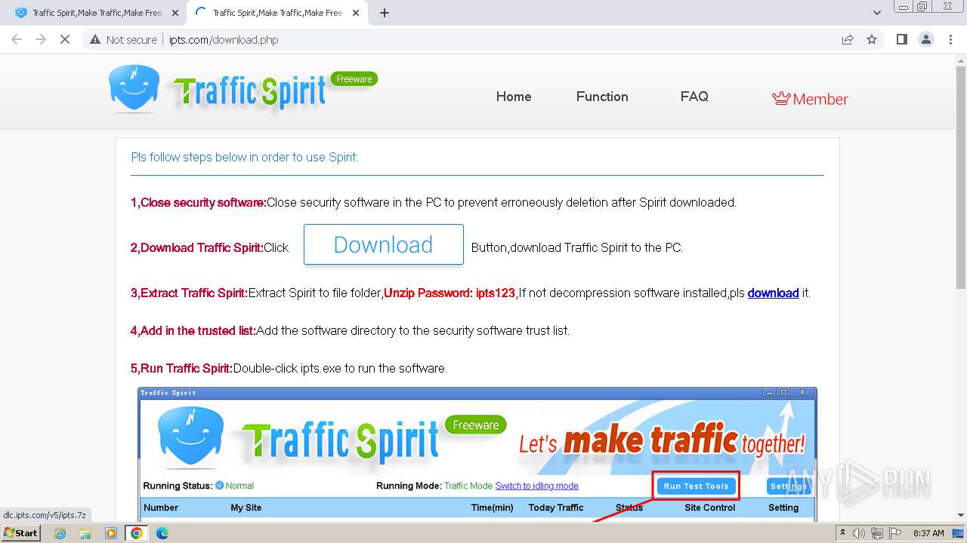Open Chrome three-dot menu
The image size is (967, 543).
(950, 39)
